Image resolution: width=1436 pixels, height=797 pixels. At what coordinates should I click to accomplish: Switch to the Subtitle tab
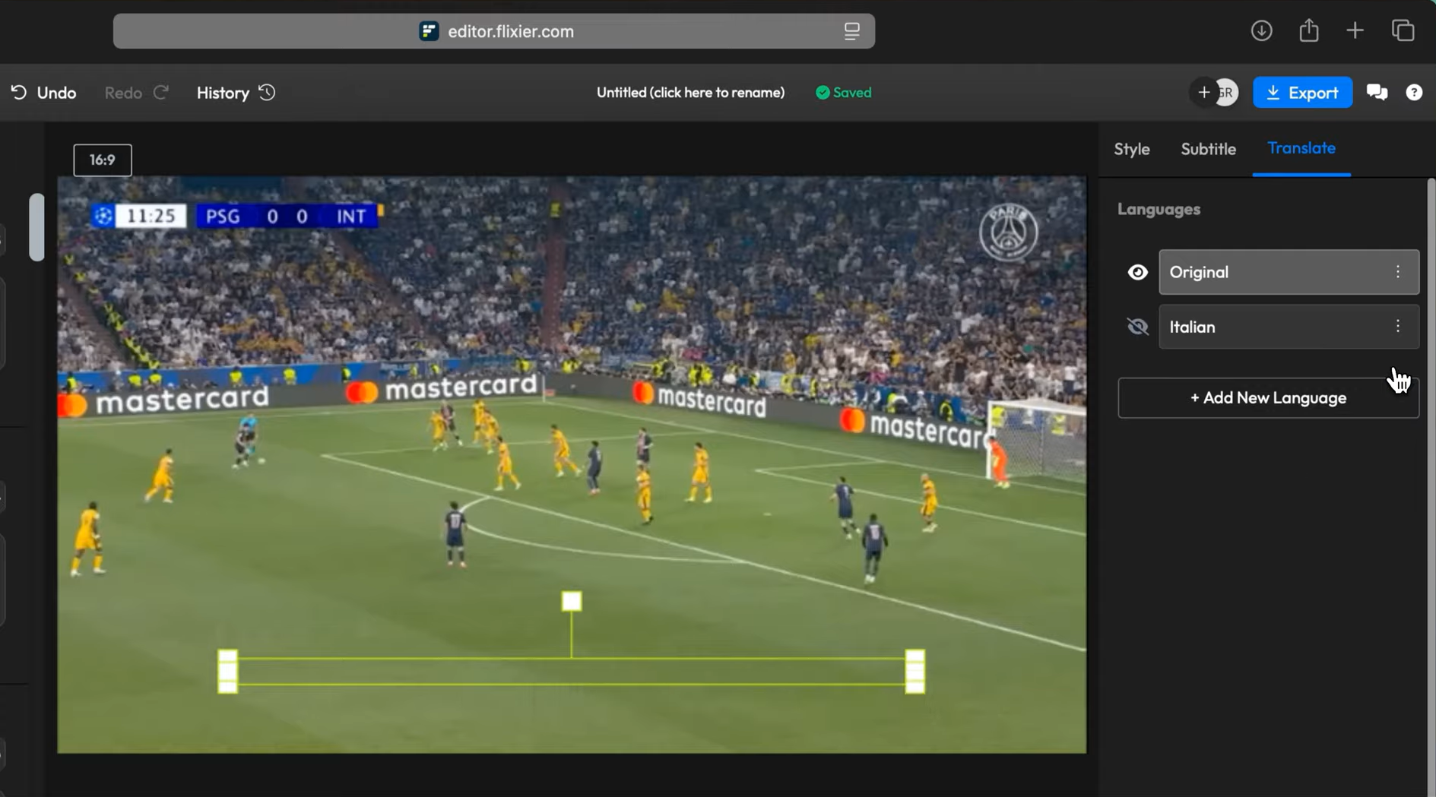click(1208, 149)
